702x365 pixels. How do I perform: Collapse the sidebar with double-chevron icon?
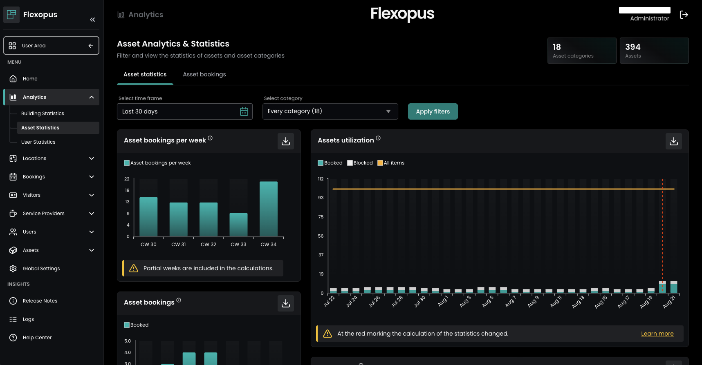point(92,20)
